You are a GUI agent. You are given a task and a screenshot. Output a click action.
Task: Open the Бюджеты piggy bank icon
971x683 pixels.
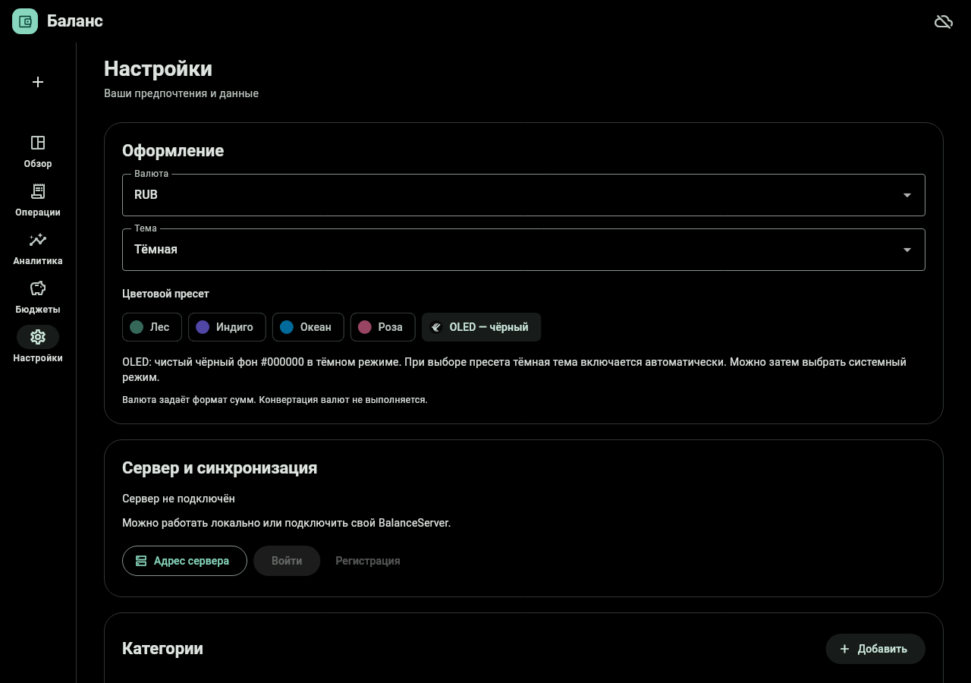pos(38,288)
